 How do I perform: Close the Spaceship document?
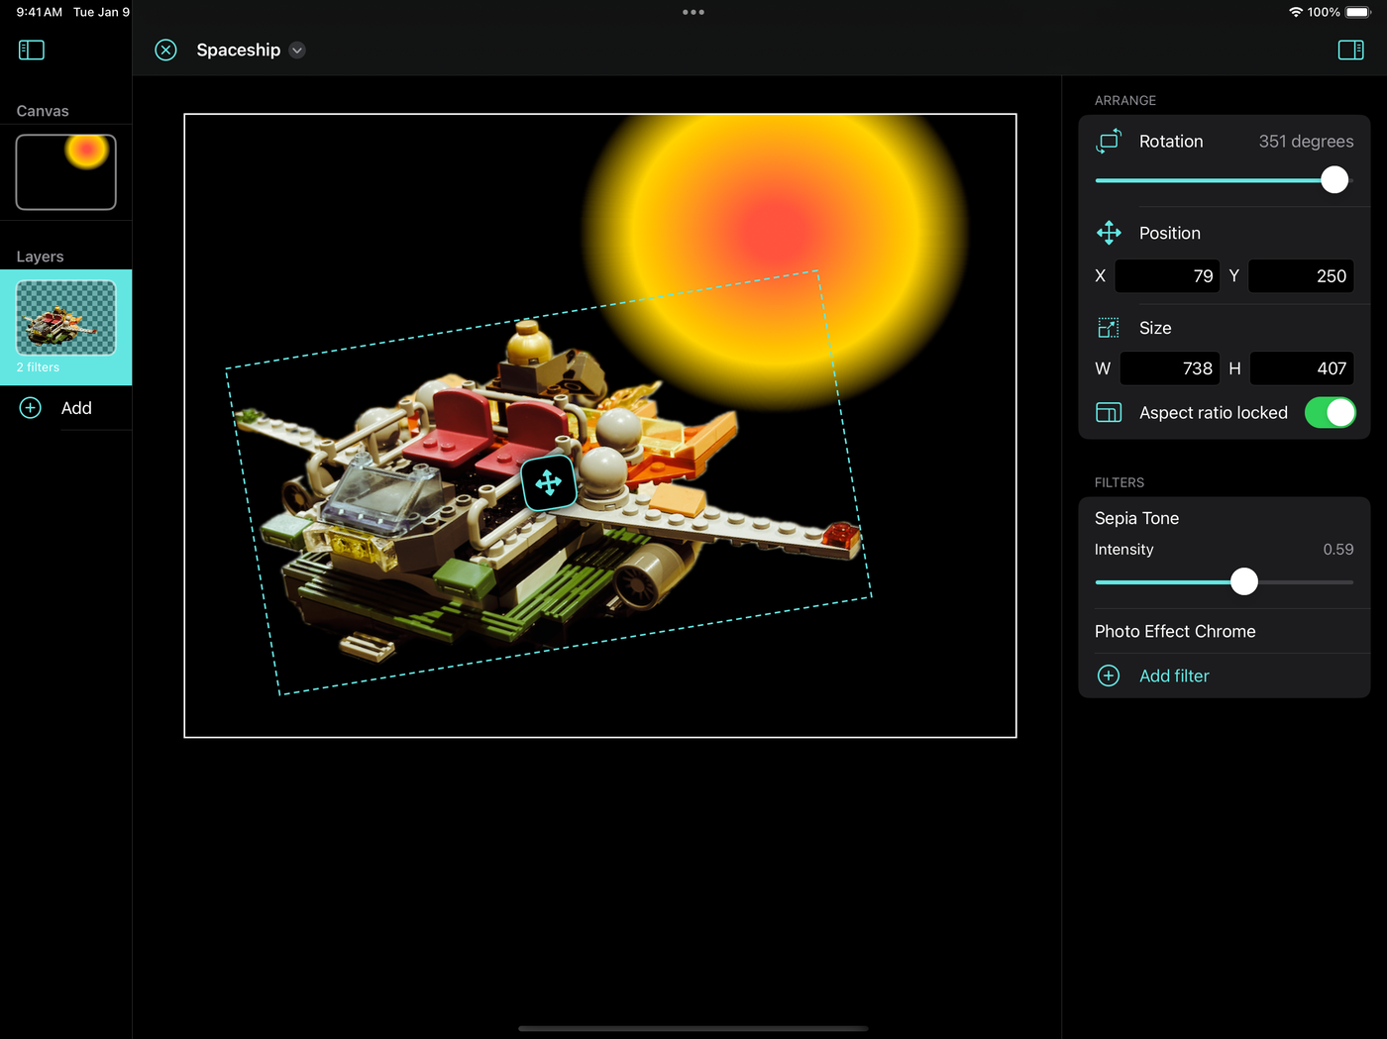coord(166,50)
